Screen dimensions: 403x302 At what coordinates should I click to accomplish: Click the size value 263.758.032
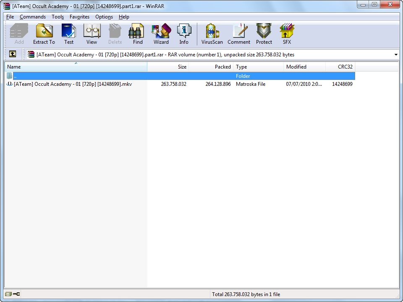pyautogui.click(x=173, y=84)
